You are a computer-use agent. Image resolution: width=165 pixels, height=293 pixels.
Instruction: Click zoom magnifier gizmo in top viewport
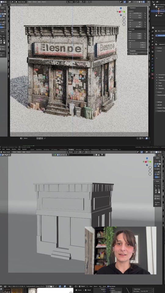point(124,18)
